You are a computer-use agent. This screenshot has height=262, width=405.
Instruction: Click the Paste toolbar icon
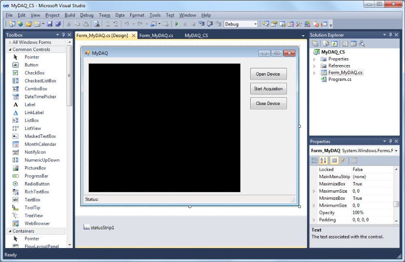(85, 24)
